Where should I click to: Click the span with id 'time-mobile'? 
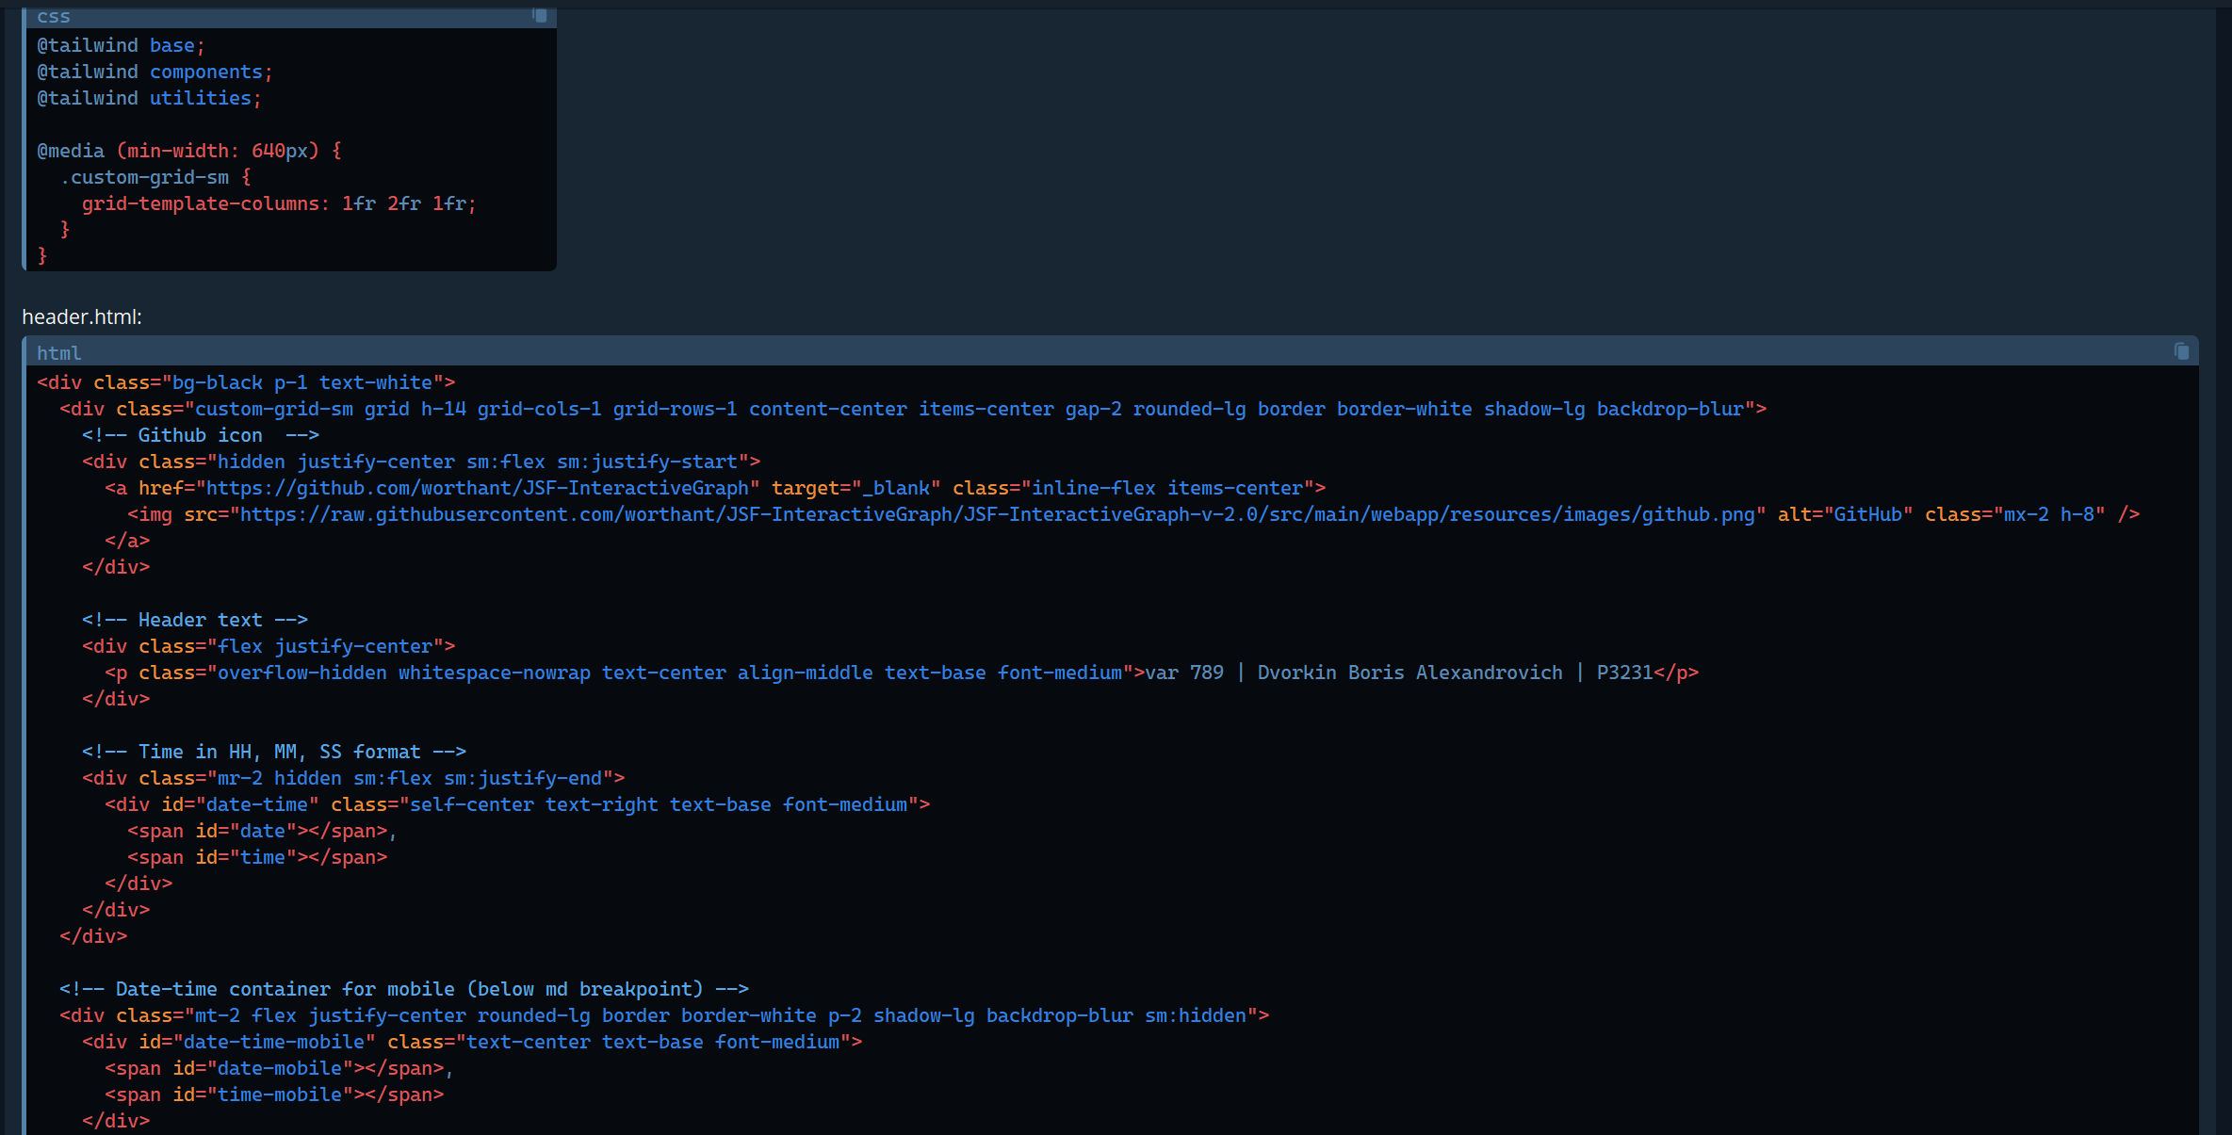click(x=273, y=1094)
